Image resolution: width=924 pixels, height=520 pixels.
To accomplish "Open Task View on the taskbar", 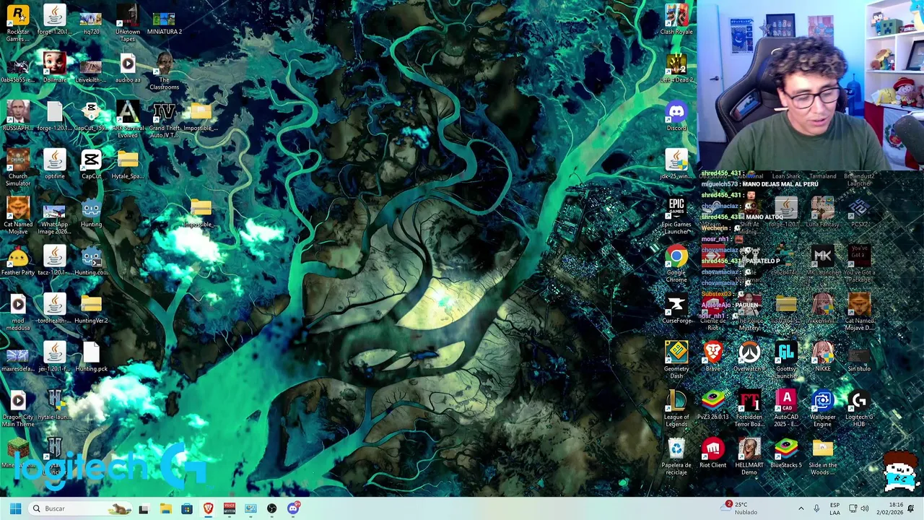I will click(144, 508).
